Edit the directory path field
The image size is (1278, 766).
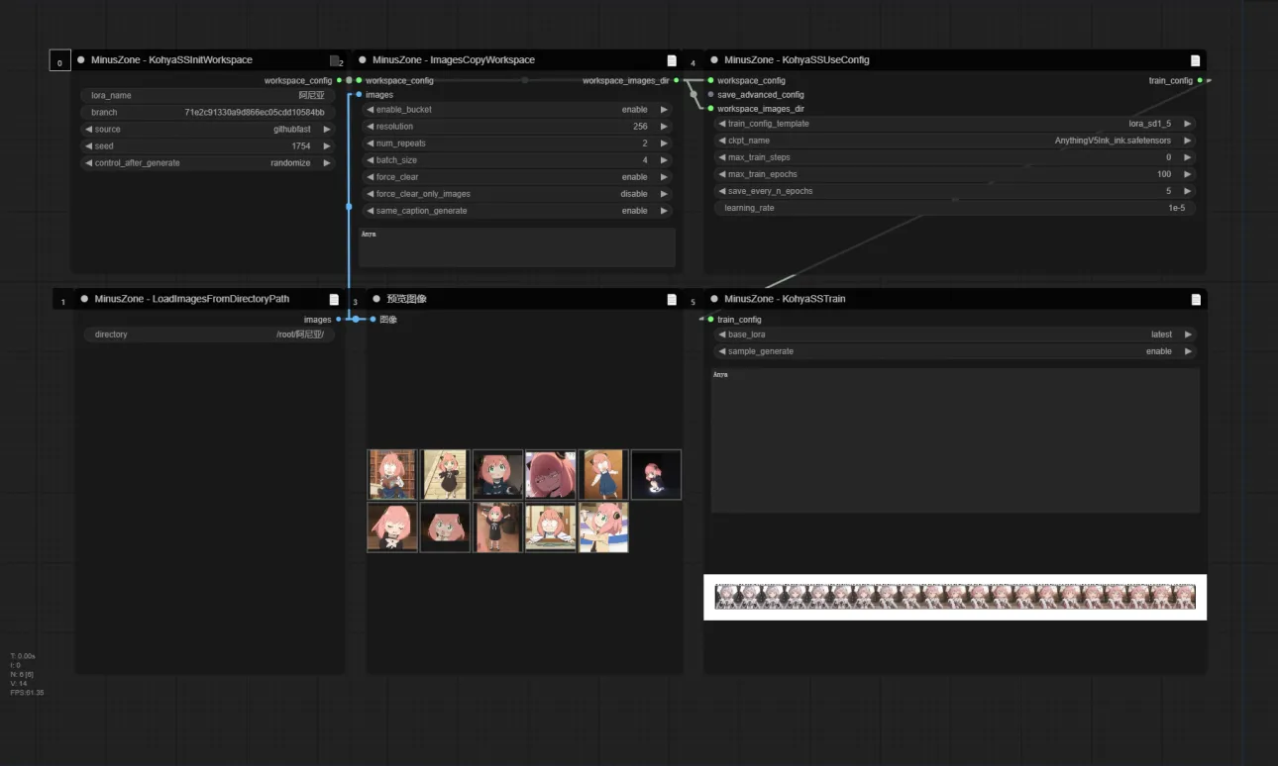[210, 335]
